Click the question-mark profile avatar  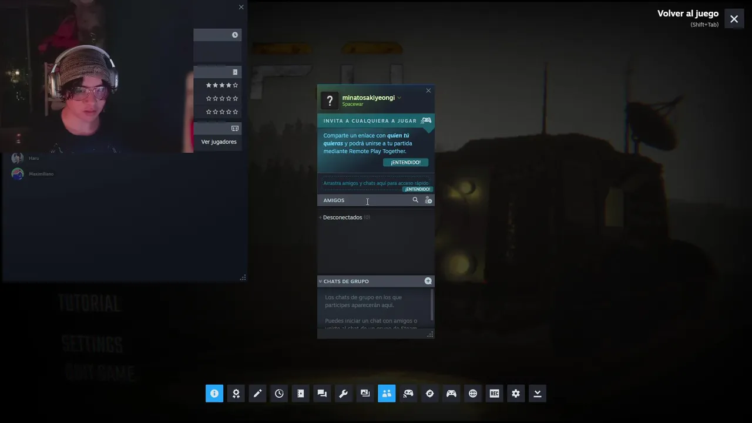(330, 100)
